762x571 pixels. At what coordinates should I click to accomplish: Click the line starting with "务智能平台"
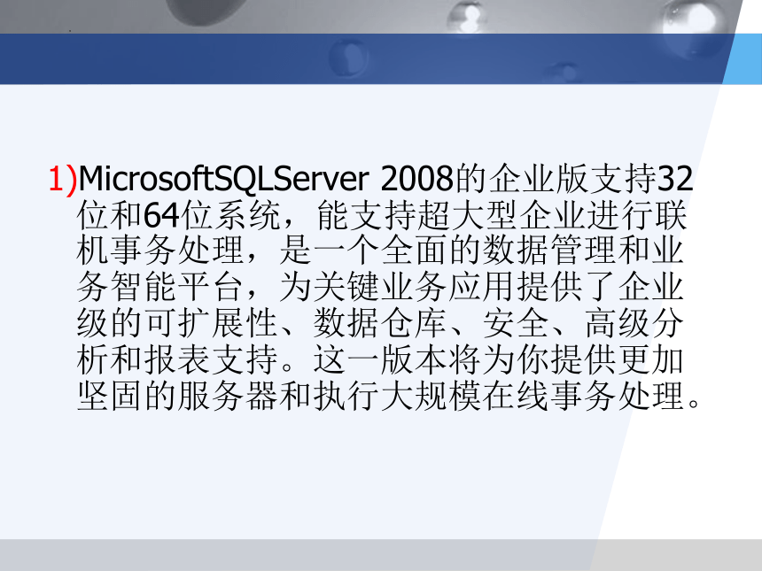coord(380,288)
